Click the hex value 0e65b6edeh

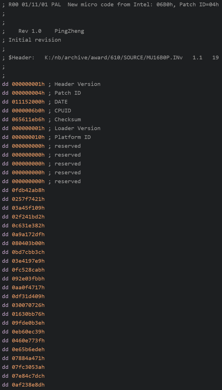28,349
